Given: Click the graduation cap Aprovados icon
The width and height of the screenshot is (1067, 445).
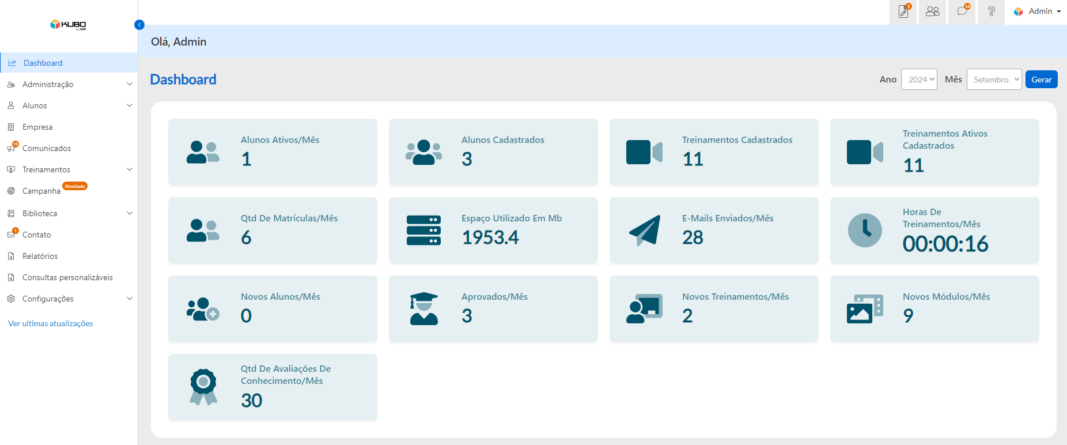Looking at the screenshot, I should (423, 309).
